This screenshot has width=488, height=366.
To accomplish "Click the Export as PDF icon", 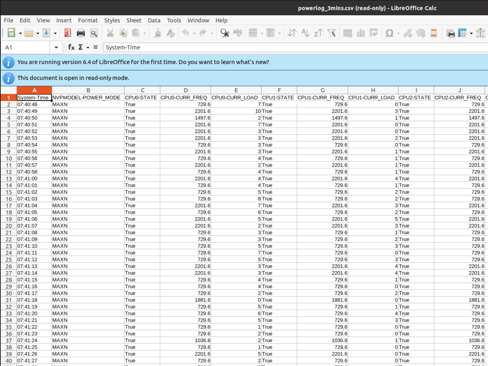I will 67,33.
